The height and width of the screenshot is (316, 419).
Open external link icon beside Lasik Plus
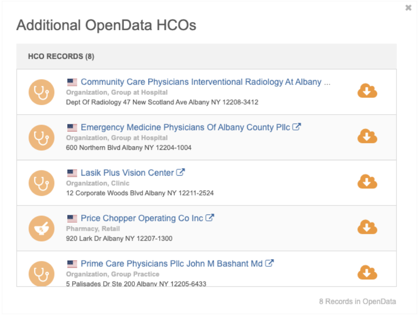tap(180, 172)
